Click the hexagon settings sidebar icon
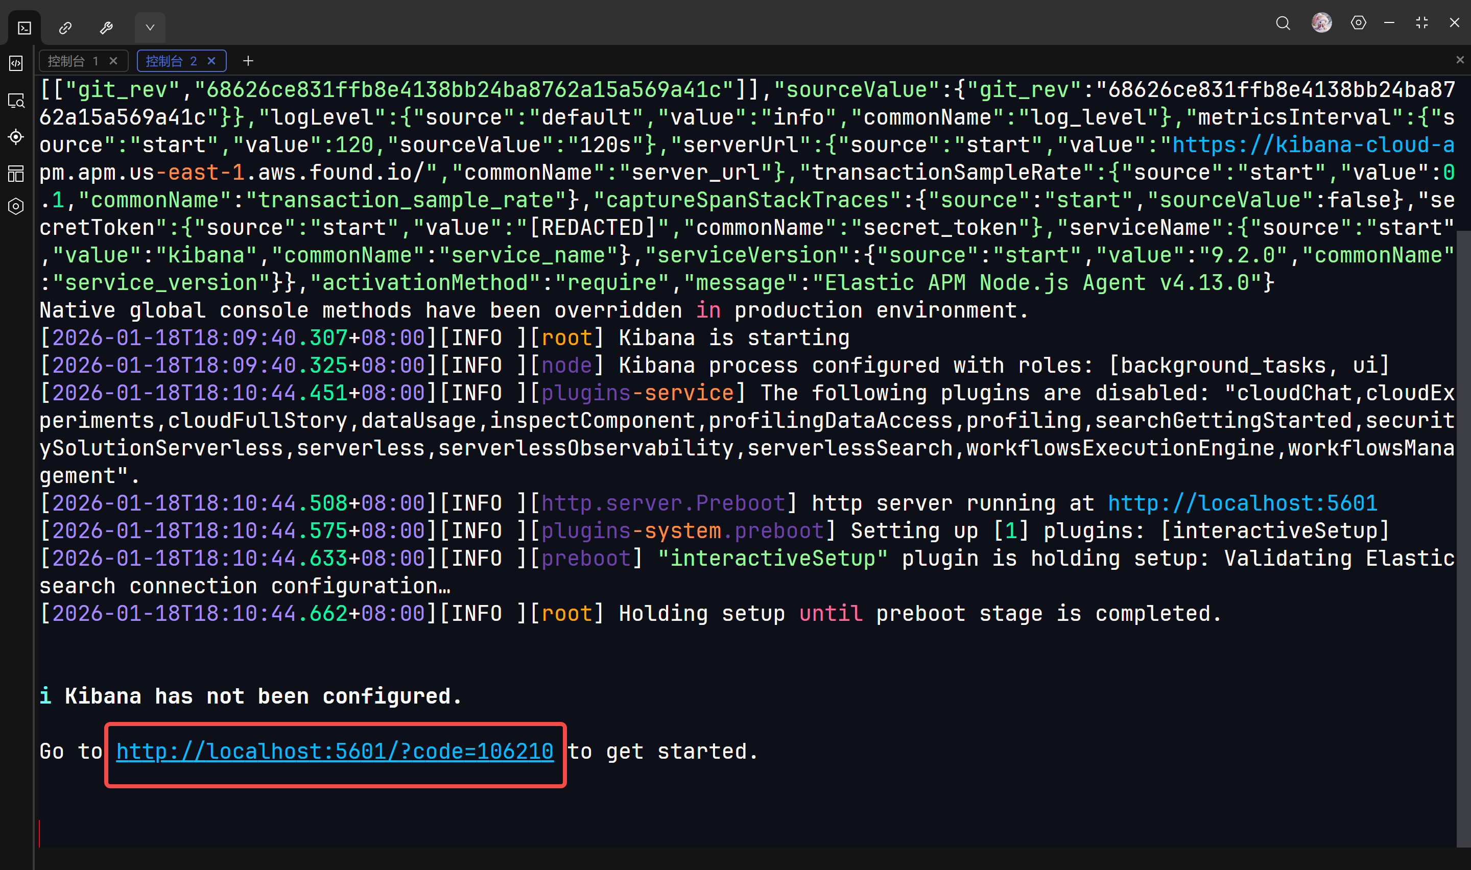 point(16,206)
